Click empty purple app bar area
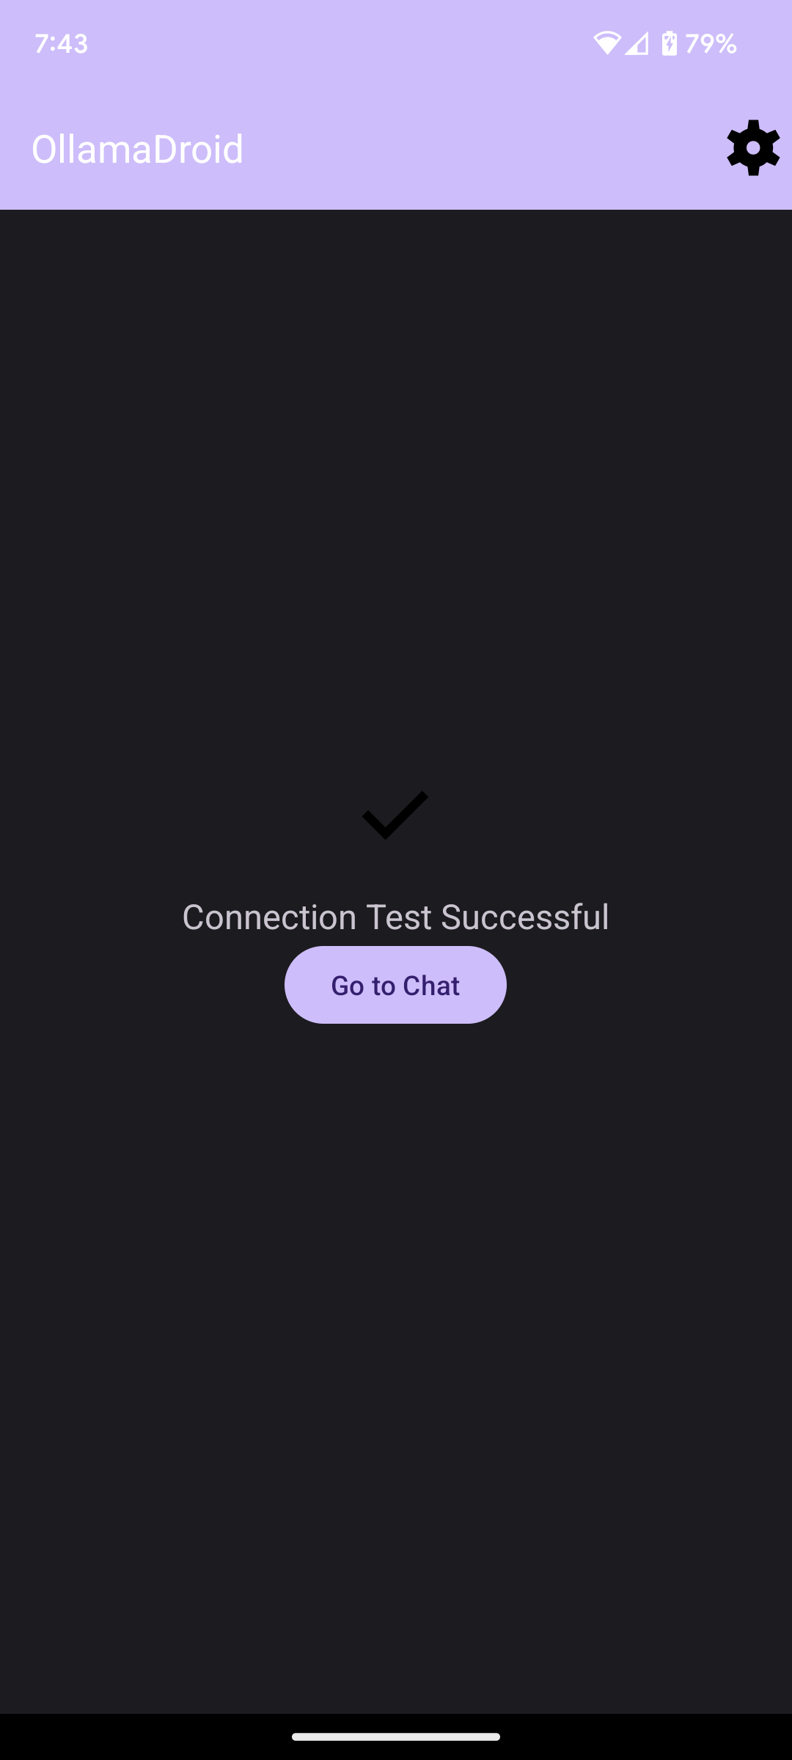792x1760 pixels. [x=484, y=149]
